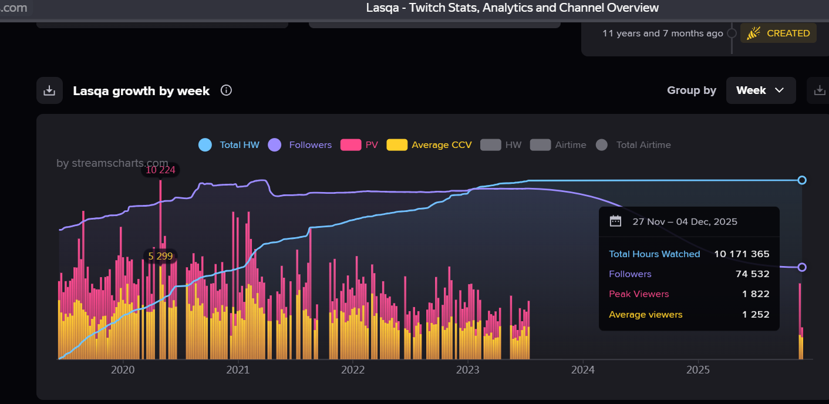Viewport: 829px width, 404px height.
Task: Enable the HW series legend
Action: (x=501, y=145)
